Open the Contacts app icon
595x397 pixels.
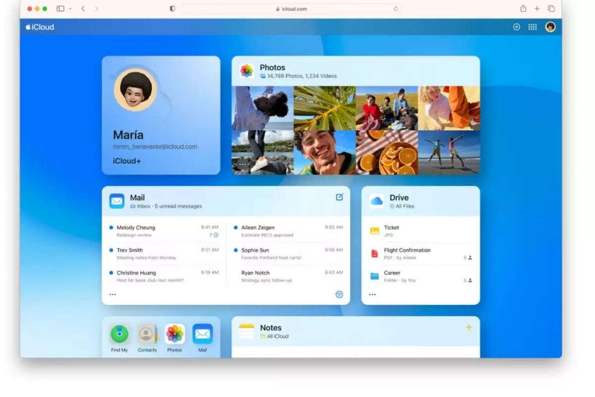(x=147, y=334)
